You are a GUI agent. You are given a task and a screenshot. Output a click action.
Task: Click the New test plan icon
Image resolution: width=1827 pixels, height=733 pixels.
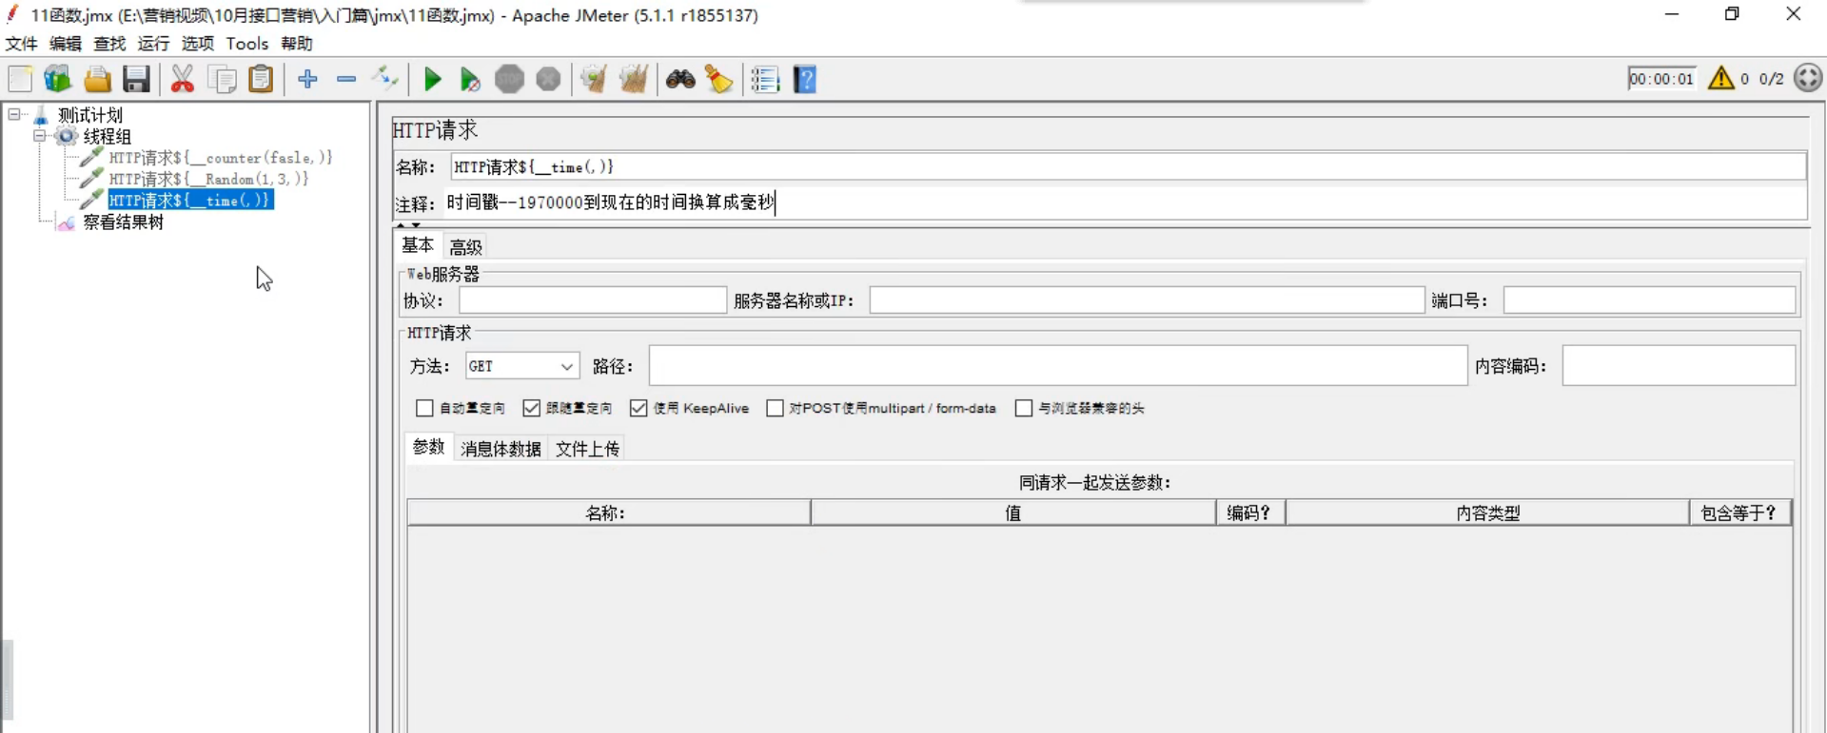point(20,79)
